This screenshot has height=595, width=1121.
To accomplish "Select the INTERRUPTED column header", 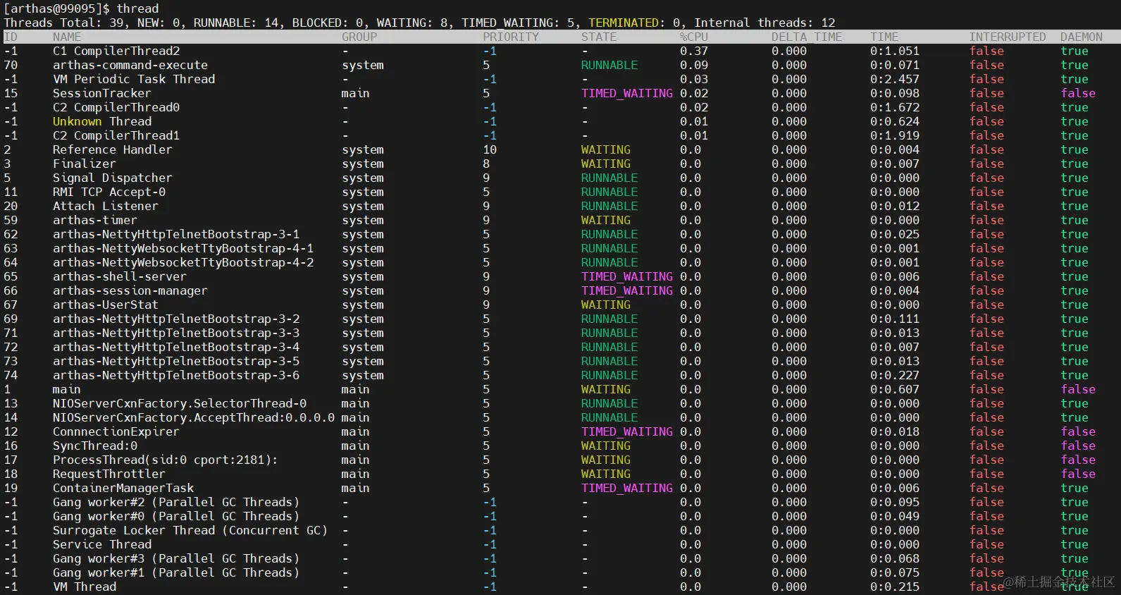I will [1008, 37].
